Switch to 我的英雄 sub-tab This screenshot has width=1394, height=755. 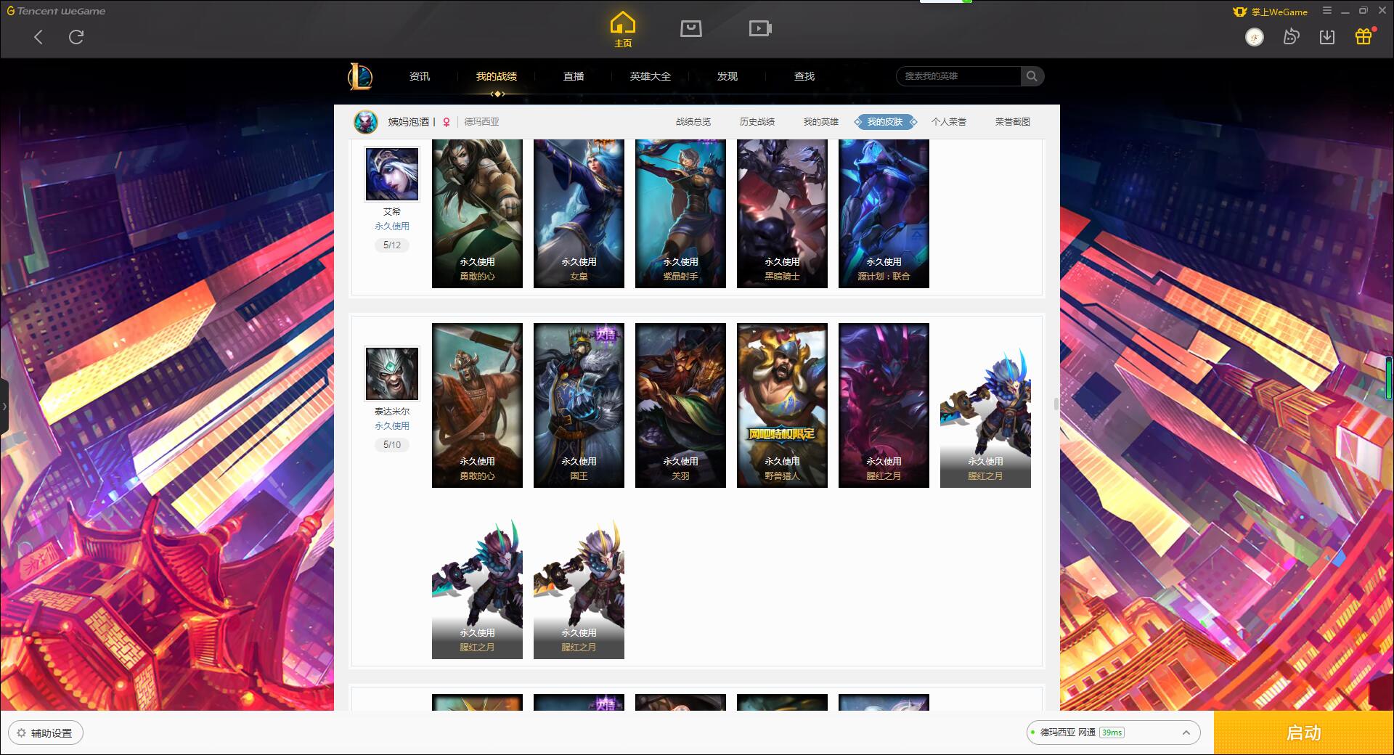pos(821,122)
